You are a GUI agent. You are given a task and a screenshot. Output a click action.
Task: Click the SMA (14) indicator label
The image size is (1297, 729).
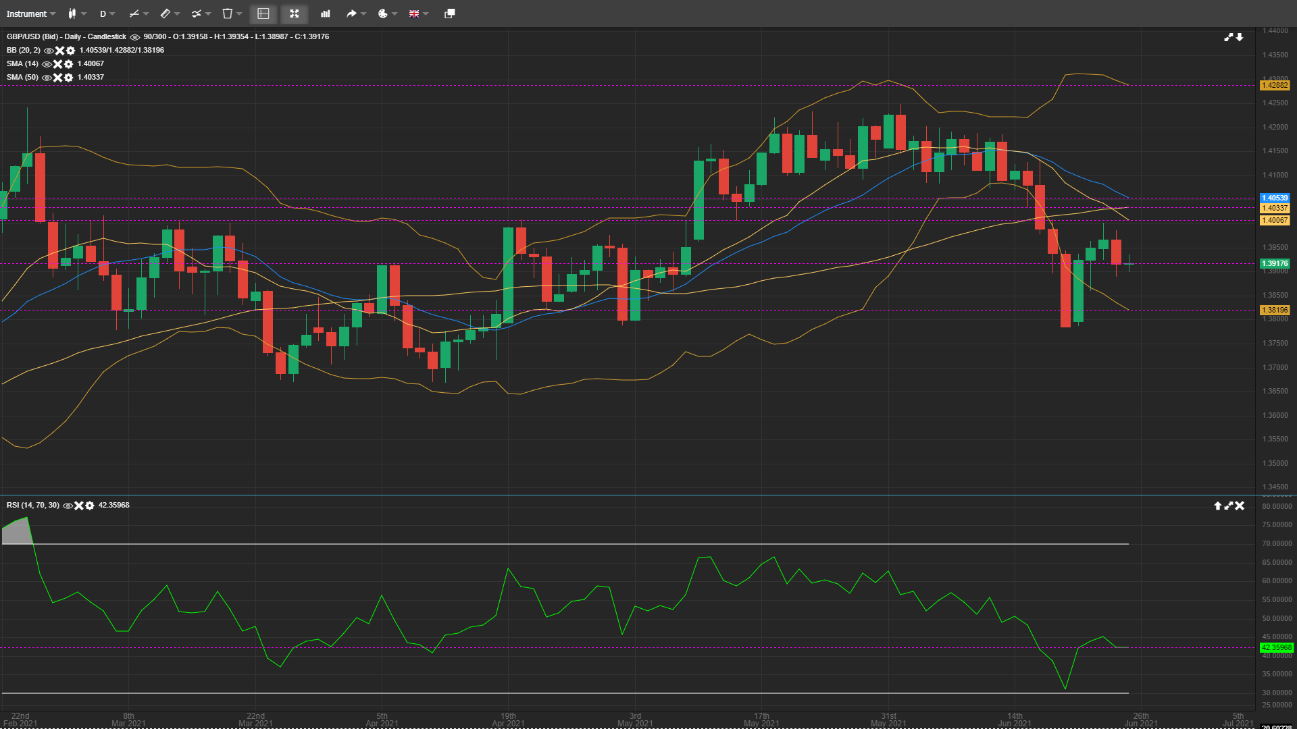[x=22, y=63]
